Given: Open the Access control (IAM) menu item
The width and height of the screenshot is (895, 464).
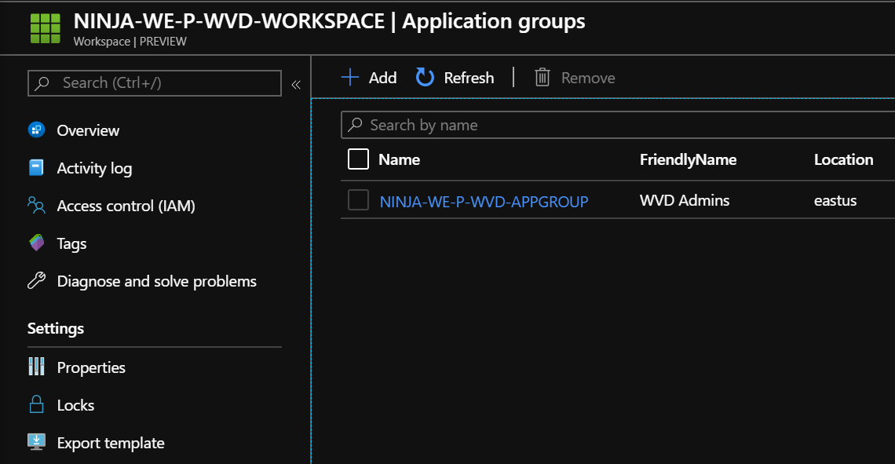Looking at the screenshot, I should pyautogui.click(x=126, y=206).
